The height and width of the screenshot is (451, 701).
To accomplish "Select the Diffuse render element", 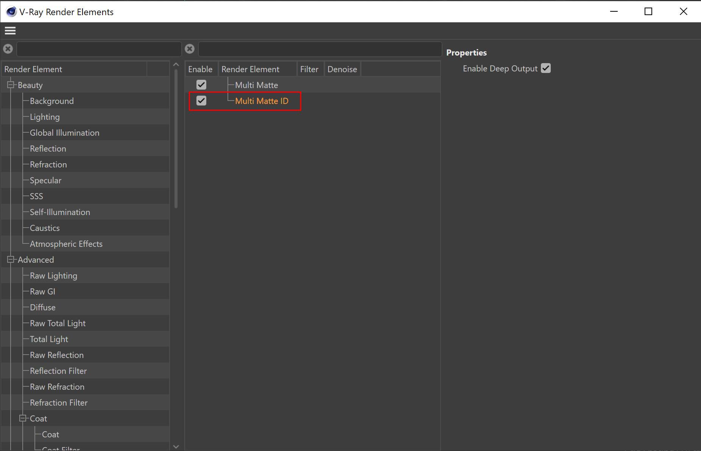I will 43,307.
